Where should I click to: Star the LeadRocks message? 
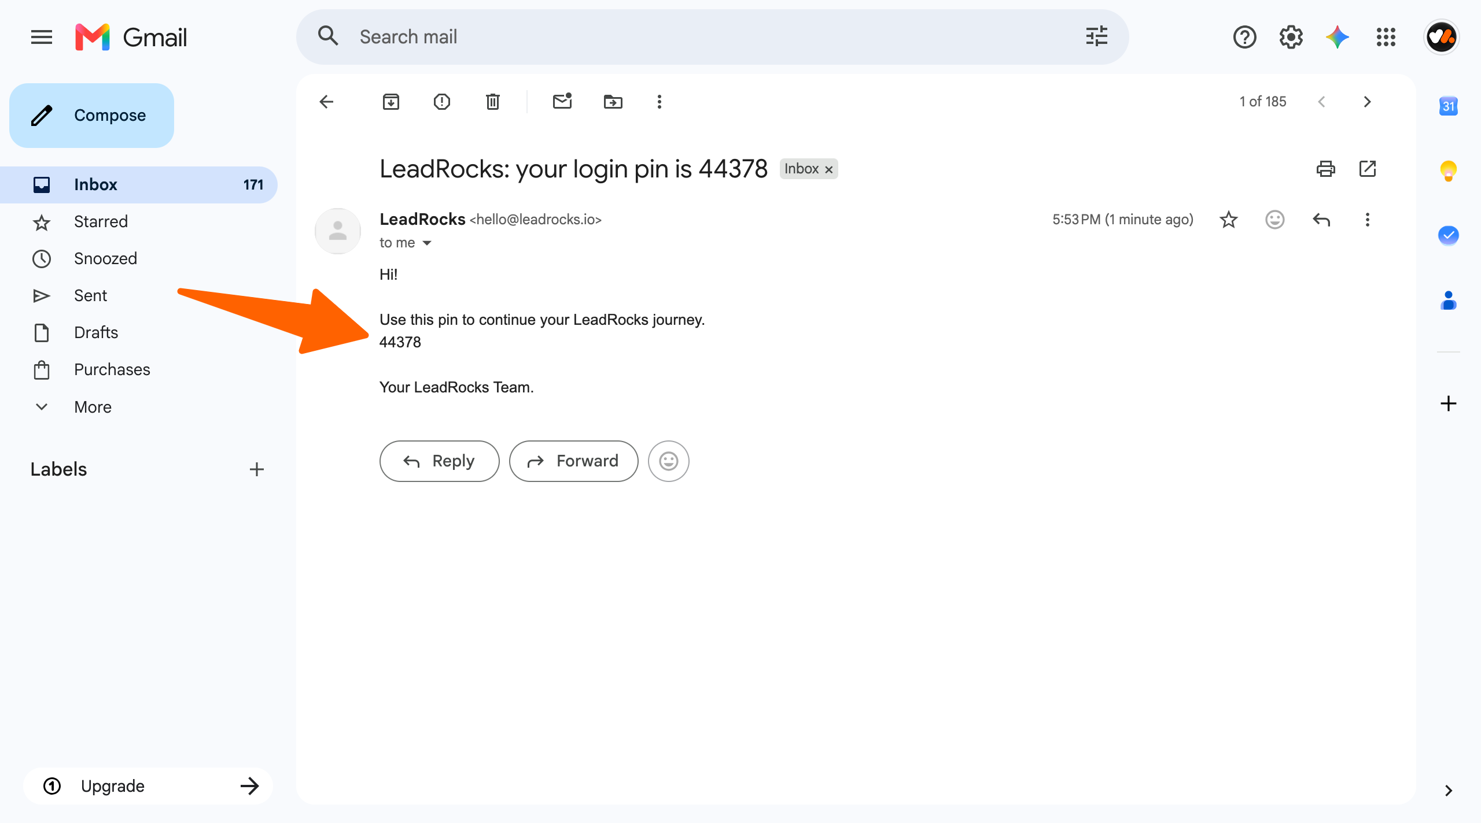point(1228,220)
